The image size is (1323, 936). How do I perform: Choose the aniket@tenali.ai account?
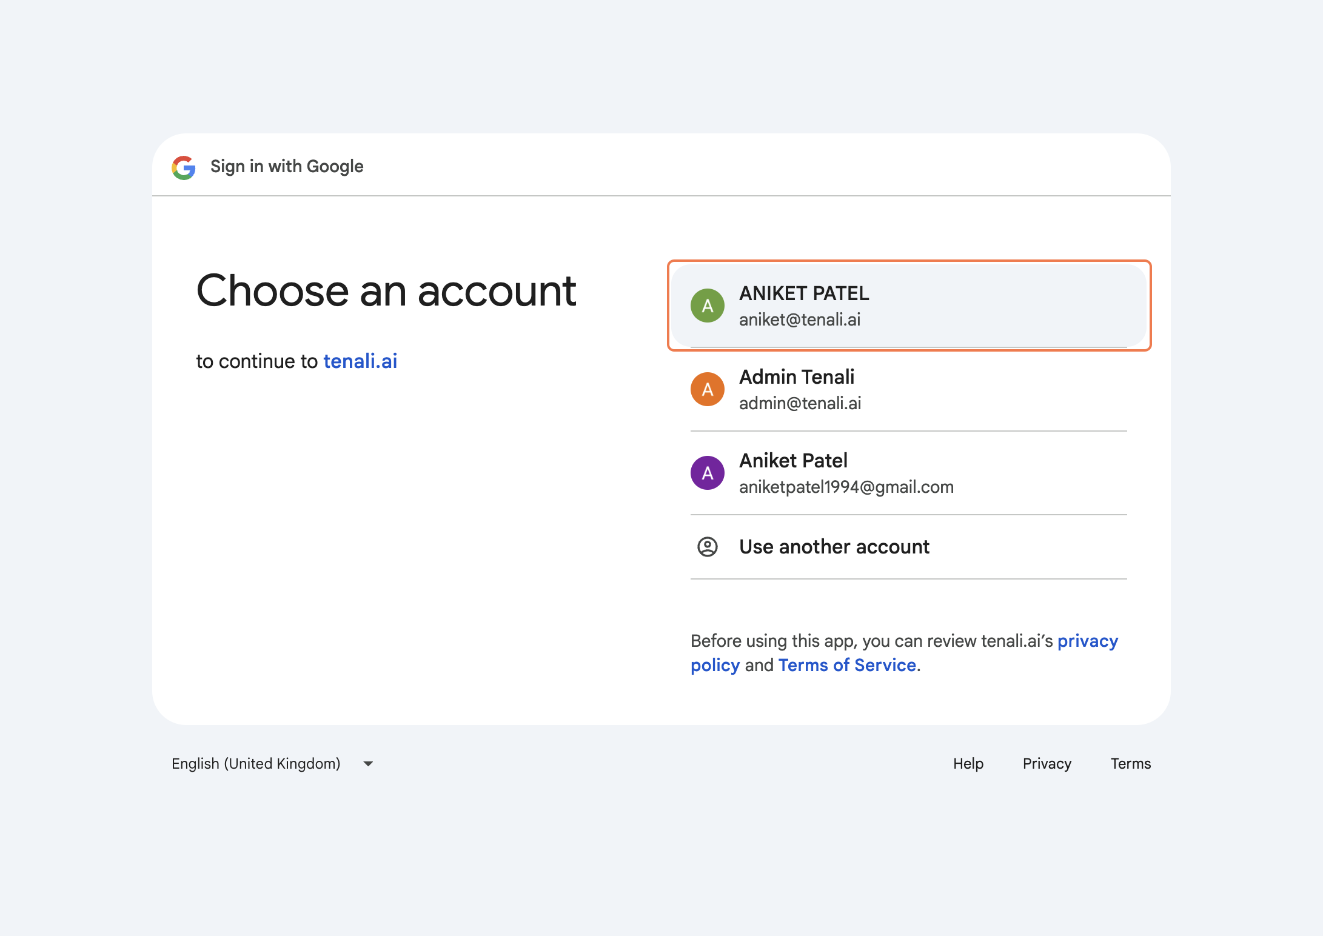[x=800, y=320]
